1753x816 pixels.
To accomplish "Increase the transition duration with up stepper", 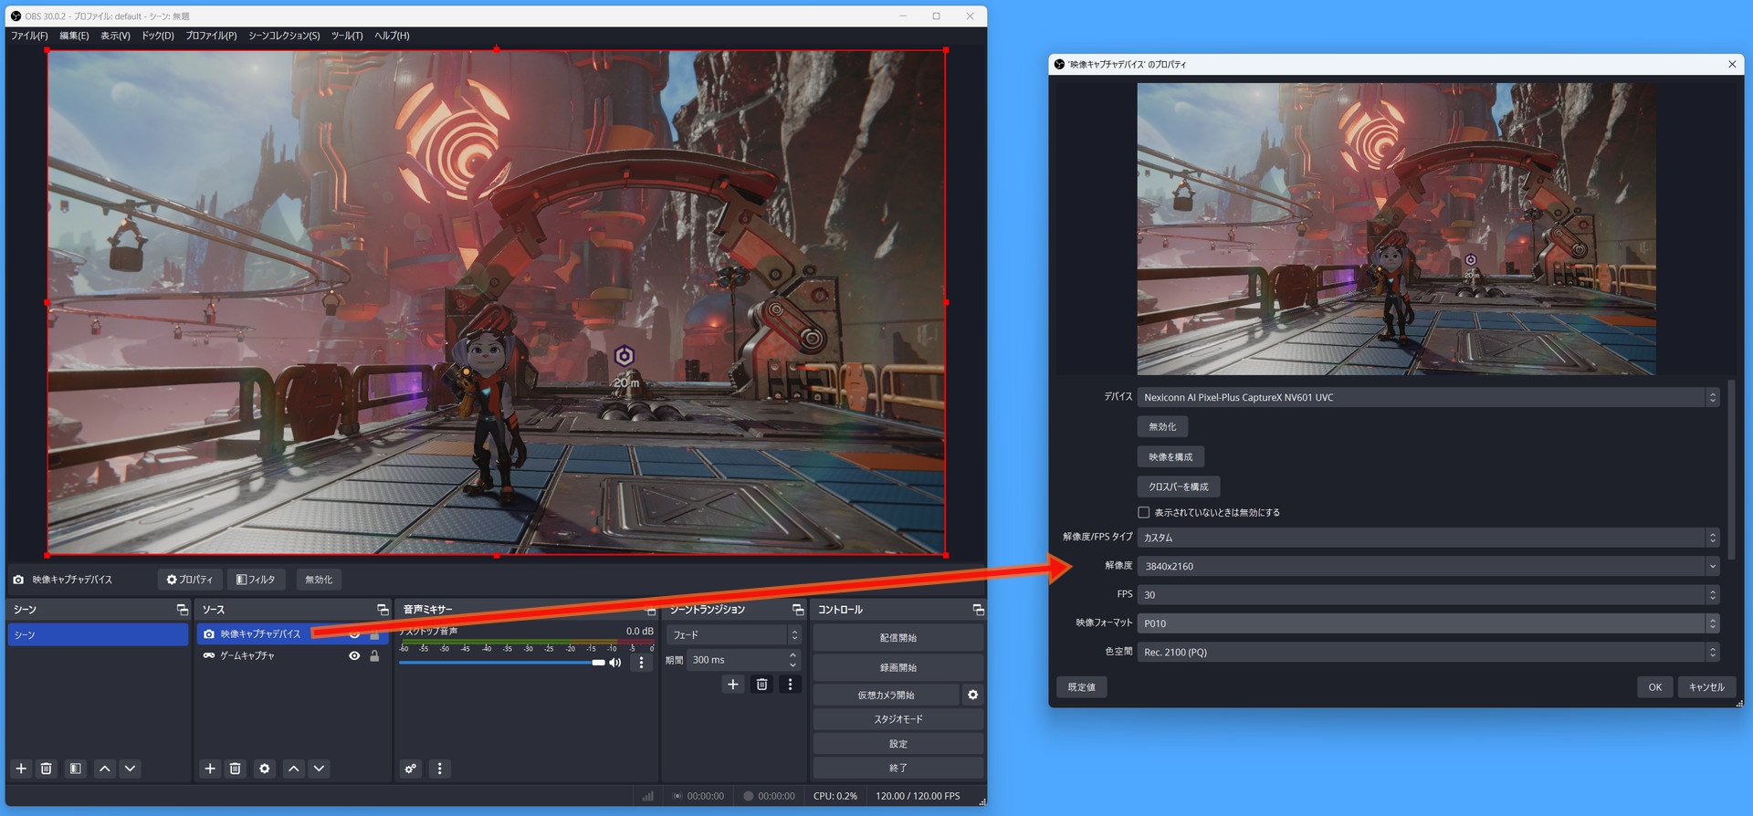I will [x=793, y=654].
